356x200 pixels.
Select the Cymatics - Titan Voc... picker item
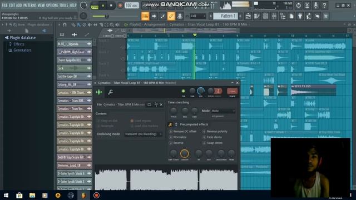tap(74, 109)
